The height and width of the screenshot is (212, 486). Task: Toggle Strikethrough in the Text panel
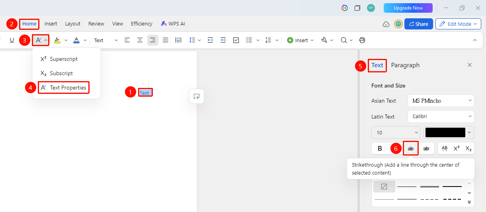click(411, 148)
